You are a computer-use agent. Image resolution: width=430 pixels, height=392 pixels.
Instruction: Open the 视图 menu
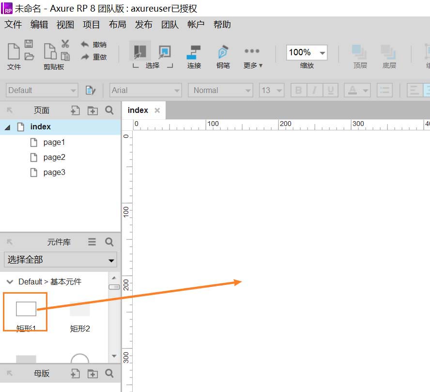[65, 24]
